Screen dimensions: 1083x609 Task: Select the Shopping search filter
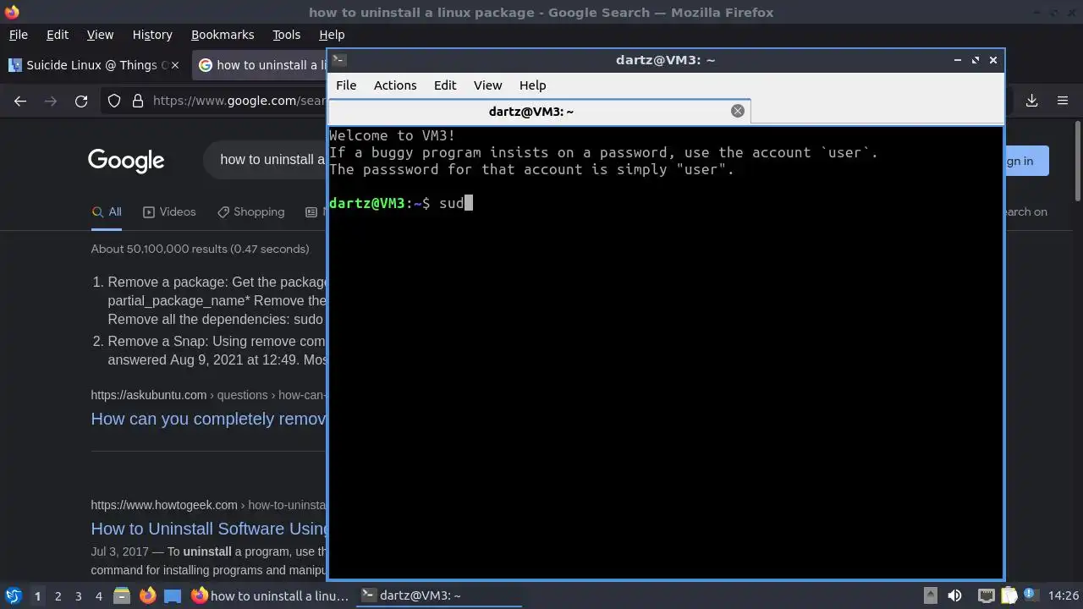(x=250, y=211)
